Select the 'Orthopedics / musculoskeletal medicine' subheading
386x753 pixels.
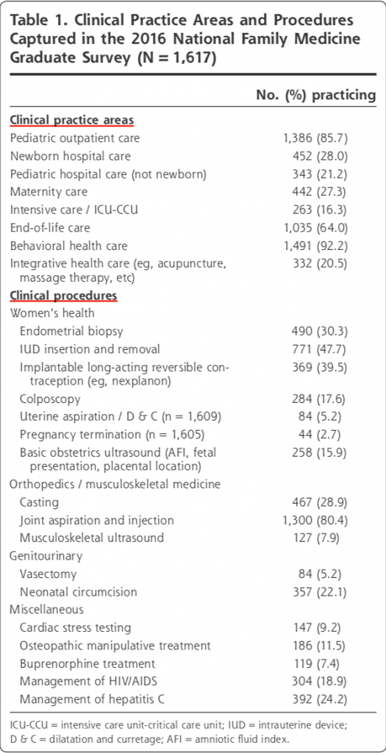pyautogui.click(x=115, y=484)
